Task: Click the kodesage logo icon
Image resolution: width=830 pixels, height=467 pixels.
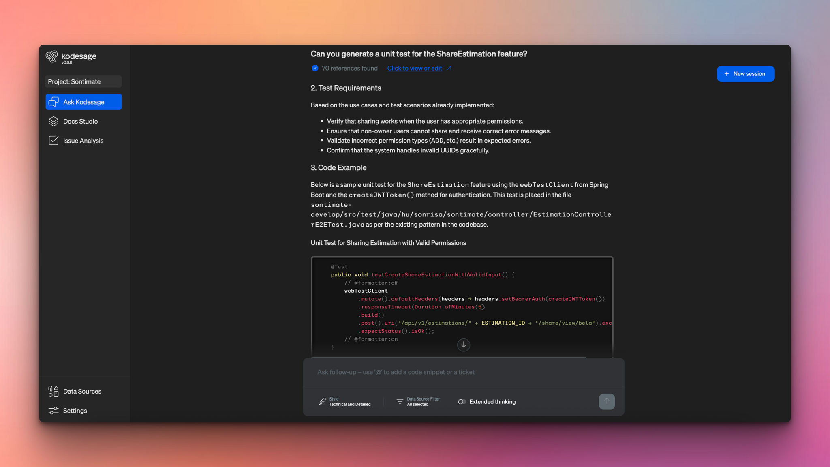Action: point(52,57)
